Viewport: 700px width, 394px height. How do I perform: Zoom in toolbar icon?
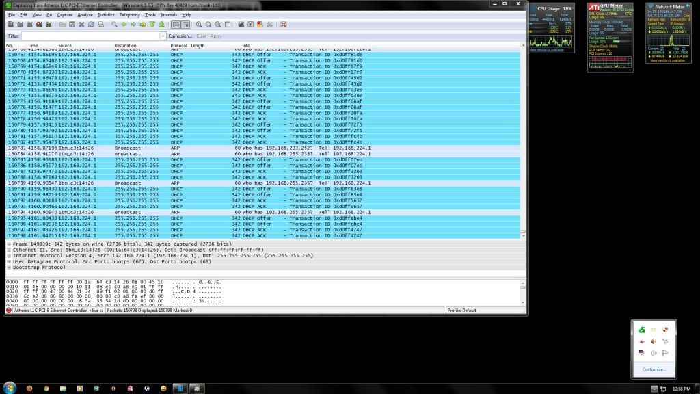click(199, 25)
